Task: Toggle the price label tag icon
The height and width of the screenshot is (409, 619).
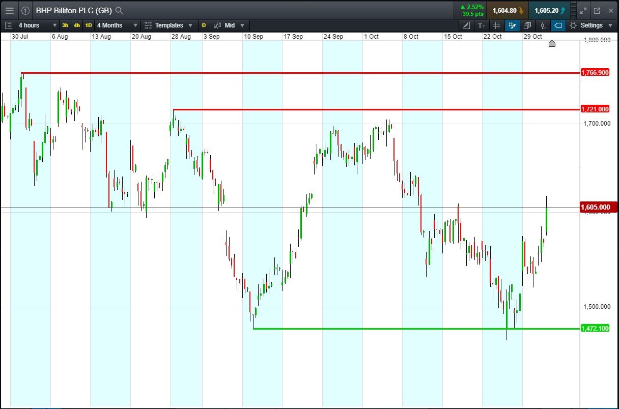Action: [x=558, y=25]
